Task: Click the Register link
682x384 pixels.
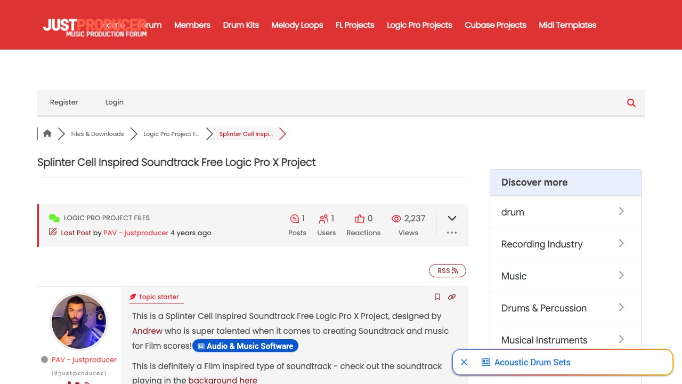Action: click(x=64, y=102)
